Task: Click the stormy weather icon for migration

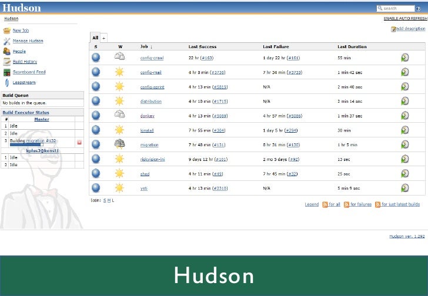Action: (x=119, y=144)
